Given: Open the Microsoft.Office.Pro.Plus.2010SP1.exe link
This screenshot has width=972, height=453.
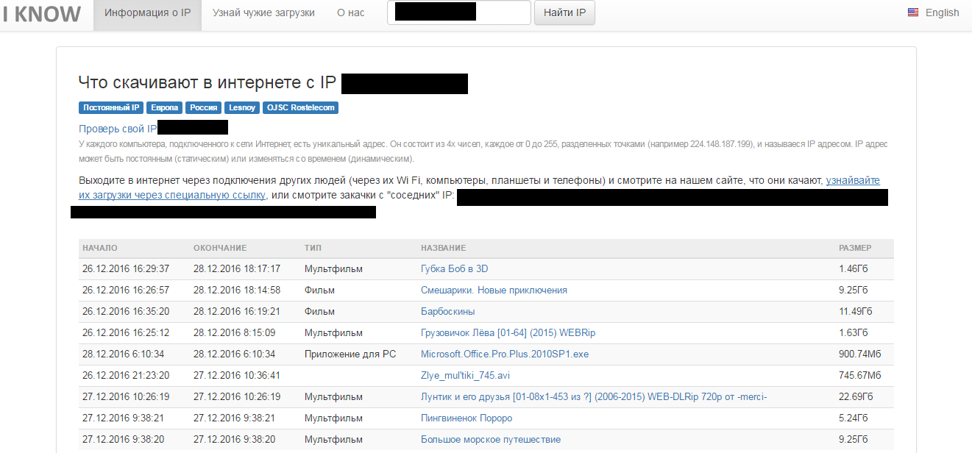Looking at the screenshot, I should point(504,354).
